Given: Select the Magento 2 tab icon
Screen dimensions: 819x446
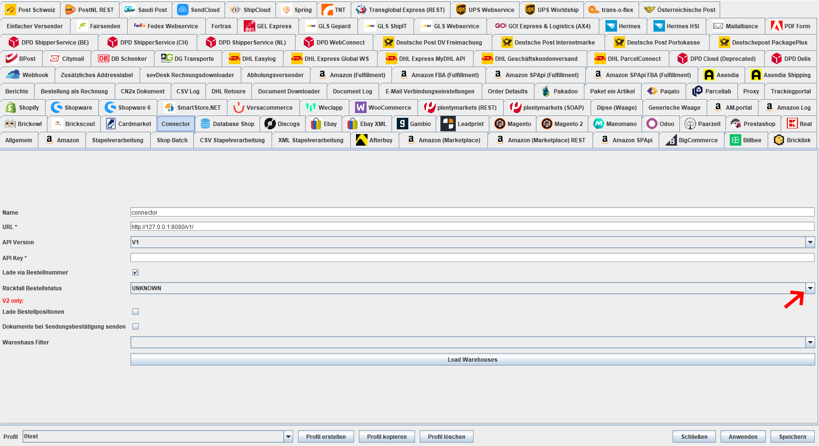Looking at the screenshot, I should pyautogui.click(x=547, y=124).
